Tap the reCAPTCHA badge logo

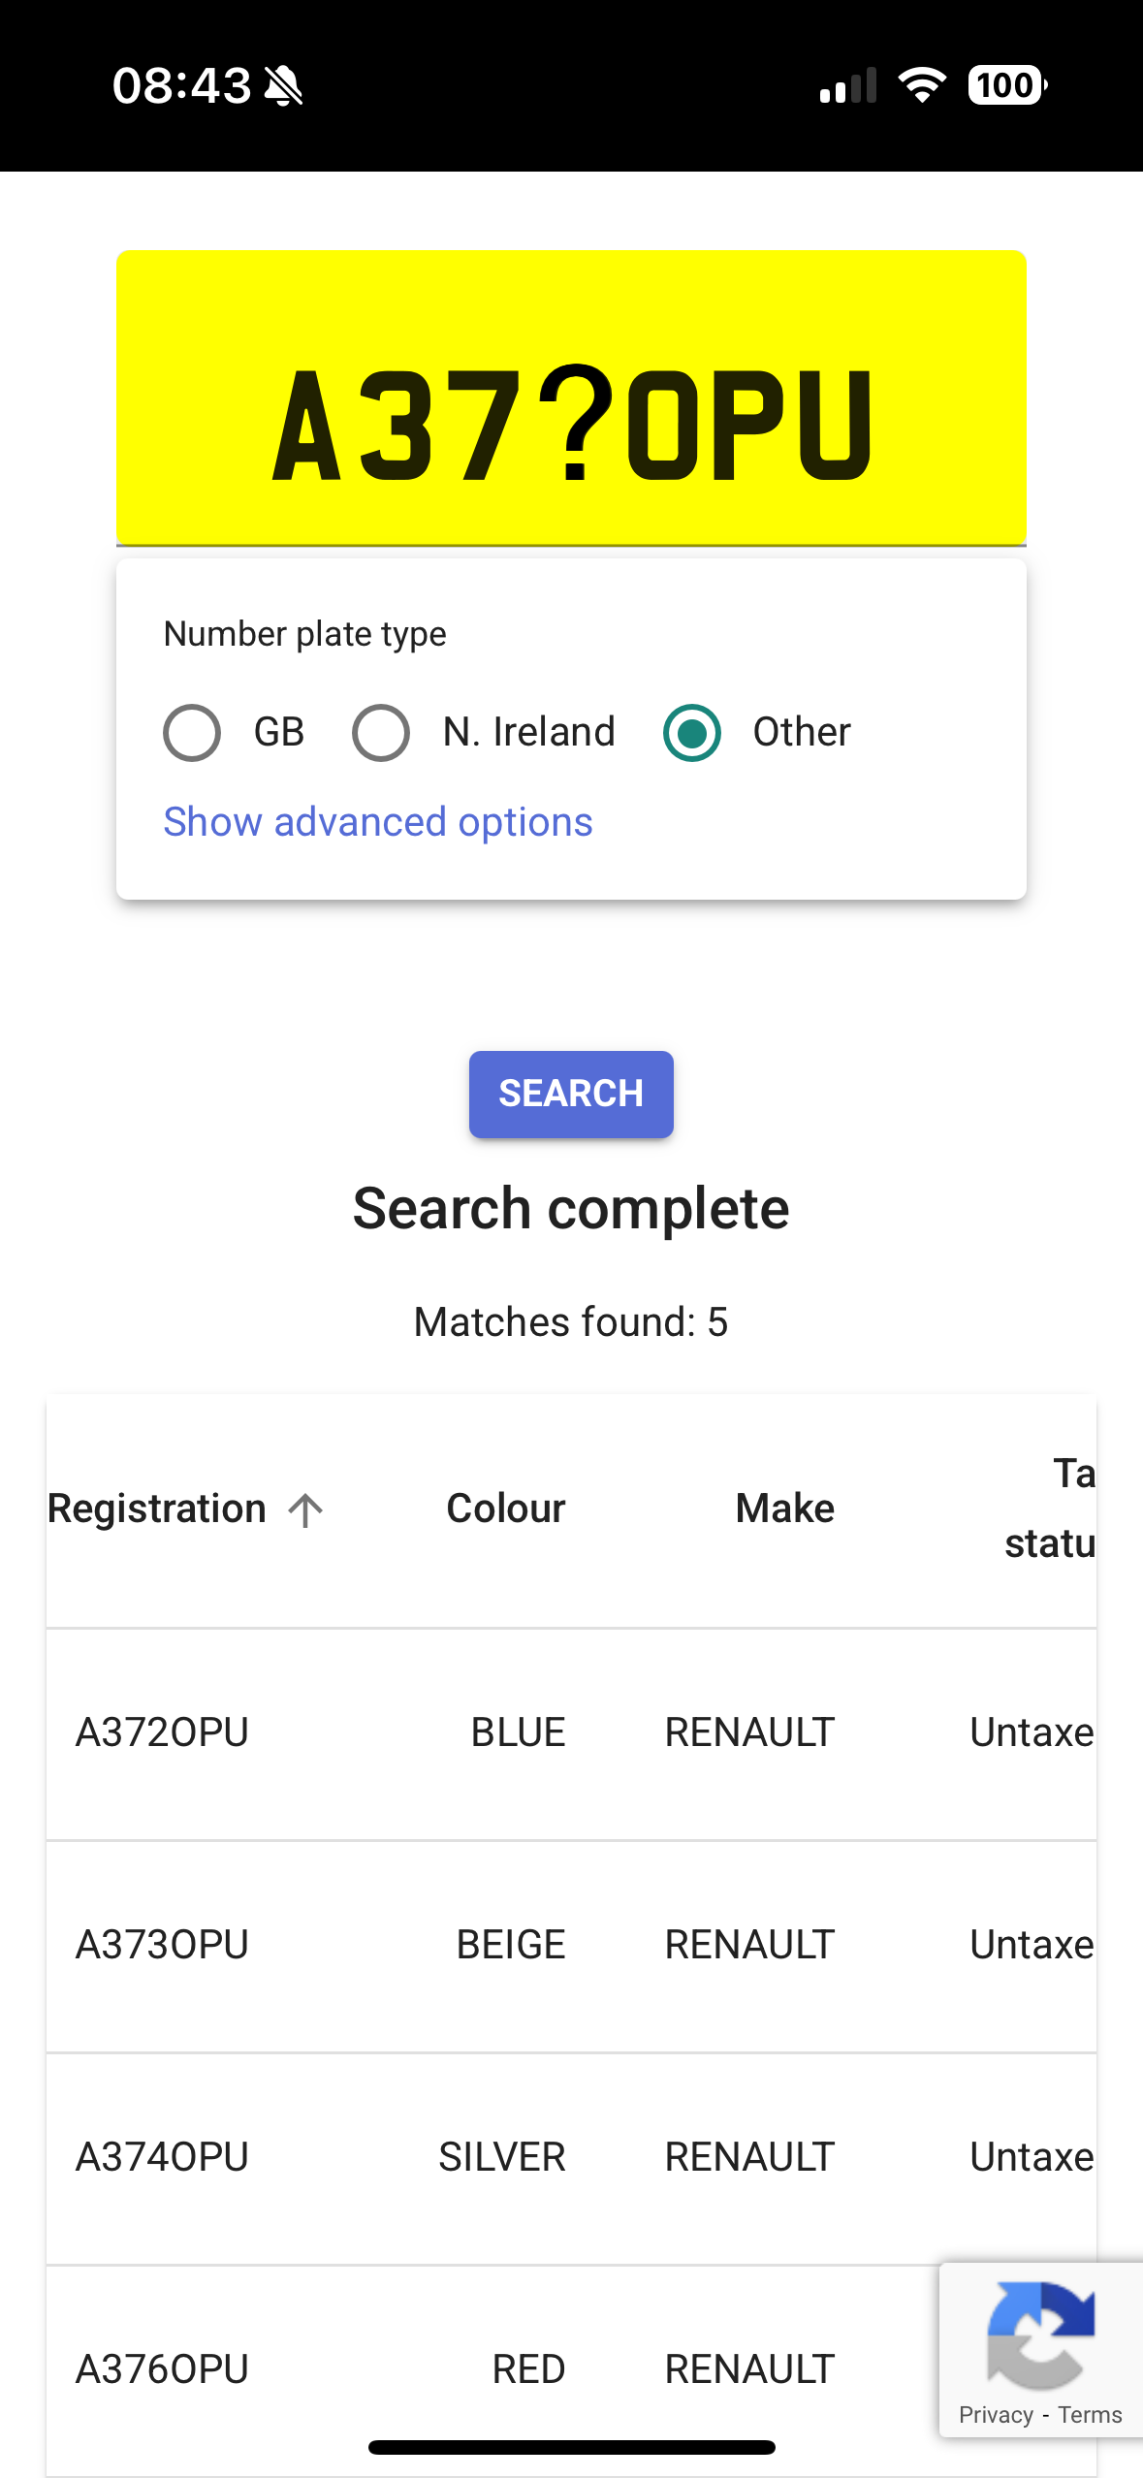tap(1040, 2335)
